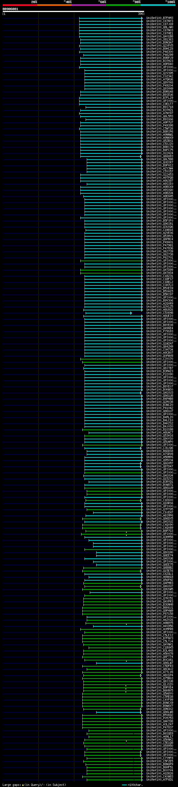Image resolution: width=178 pixels, height=787 pixels.
Task: Open hit UniRef100_B7FHM3
Action: (x=160, y=18)
